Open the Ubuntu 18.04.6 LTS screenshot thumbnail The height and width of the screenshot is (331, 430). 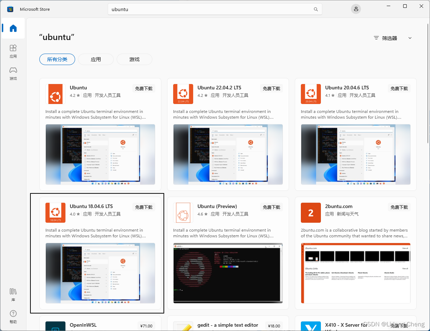click(100, 273)
